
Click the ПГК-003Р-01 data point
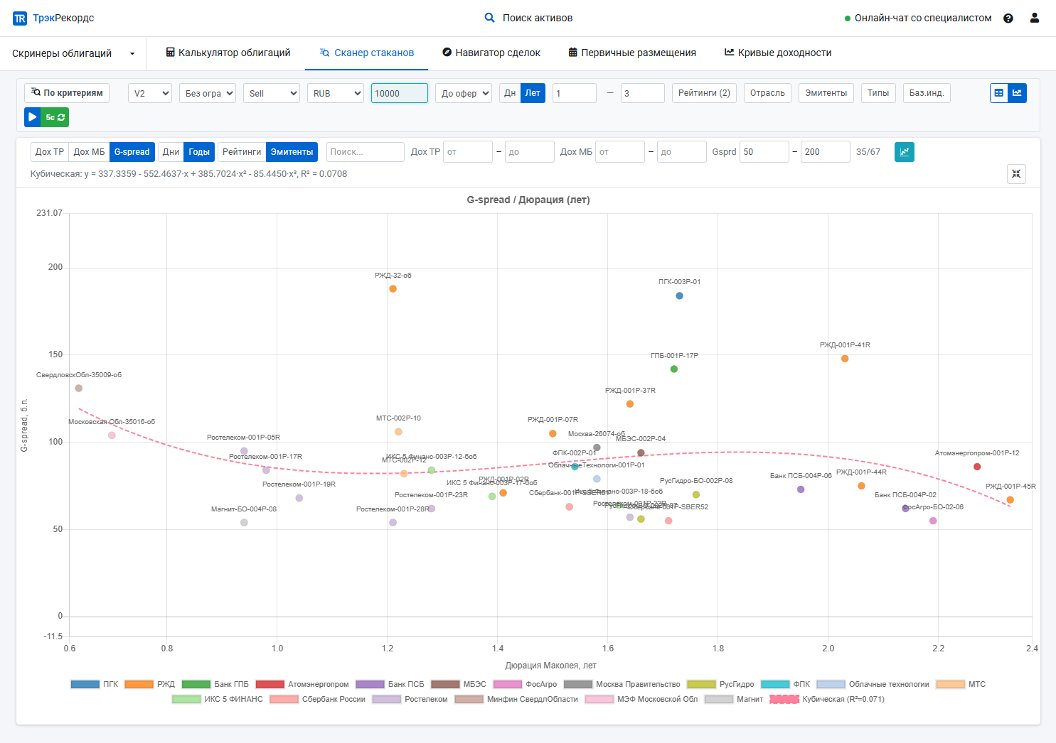(x=679, y=296)
